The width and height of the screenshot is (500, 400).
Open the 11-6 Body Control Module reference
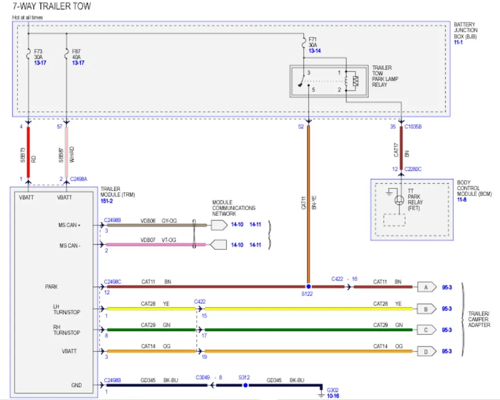click(x=461, y=200)
